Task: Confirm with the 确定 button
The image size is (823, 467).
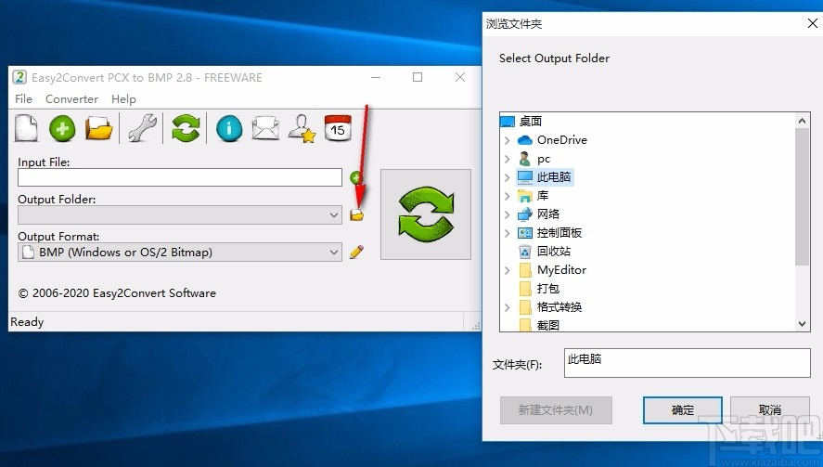Action: point(682,410)
